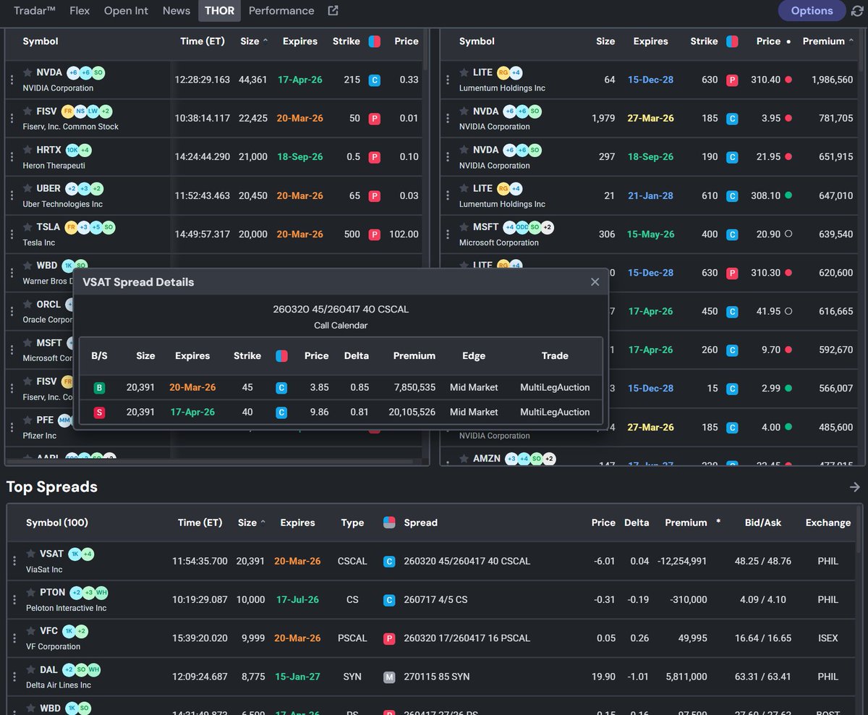The width and height of the screenshot is (868, 715).
Task: Switch to the Flex tab
Action: point(80,11)
